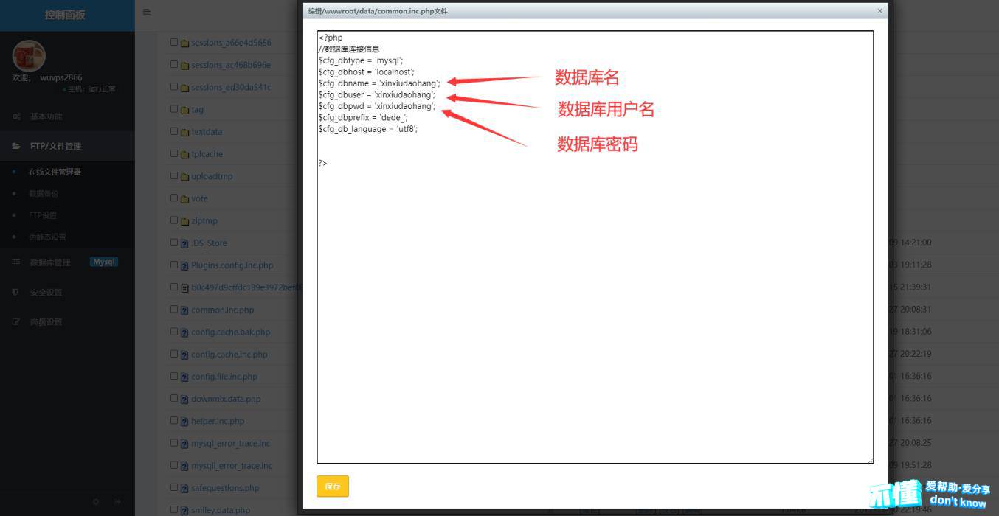Click the user avatar picture

pyautogui.click(x=30, y=56)
